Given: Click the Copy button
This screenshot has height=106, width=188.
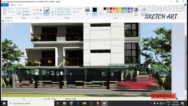Looking at the screenshot, I should coord(11,12).
